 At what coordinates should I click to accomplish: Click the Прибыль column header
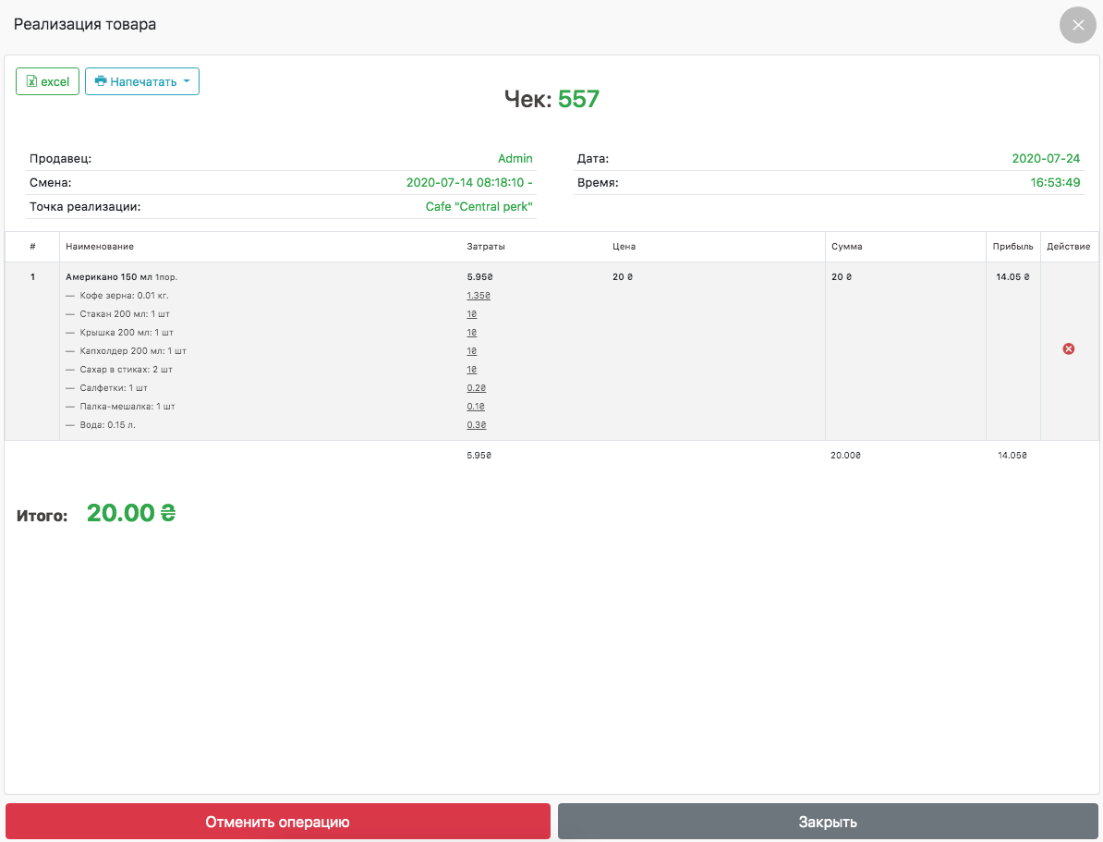click(1012, 247)
